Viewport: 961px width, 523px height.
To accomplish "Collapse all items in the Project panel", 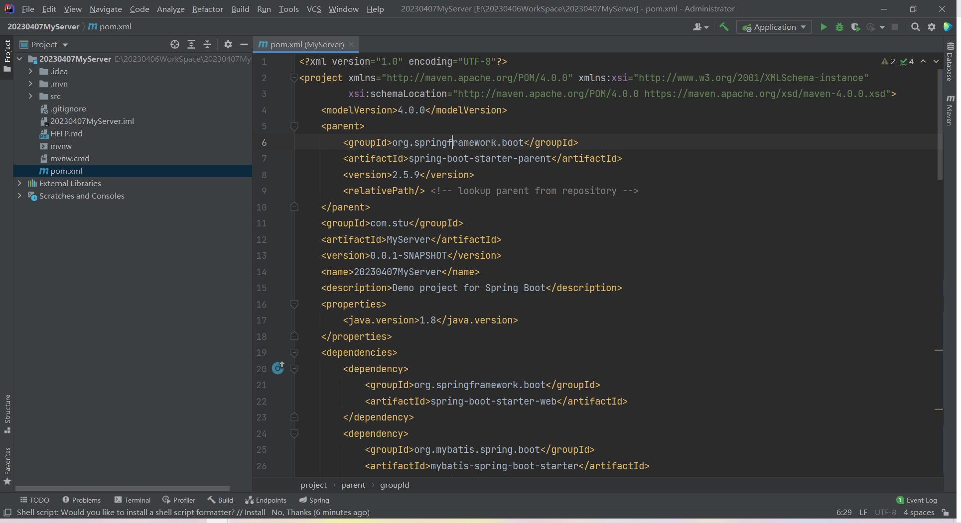I will pos(207,45).
